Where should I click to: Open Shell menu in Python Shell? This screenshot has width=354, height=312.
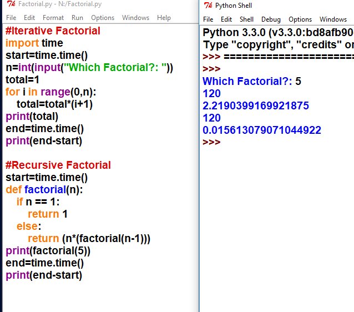[246, 19]
